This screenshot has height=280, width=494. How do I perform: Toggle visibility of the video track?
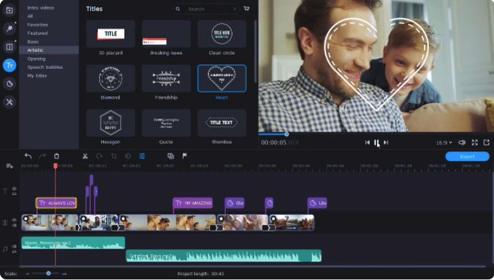tap(14, 220)
